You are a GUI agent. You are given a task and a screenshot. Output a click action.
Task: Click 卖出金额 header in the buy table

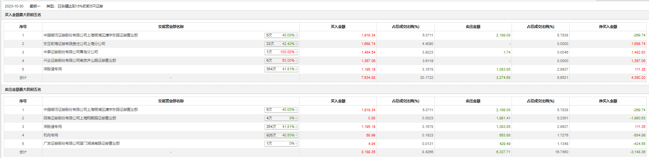[473, 27]
